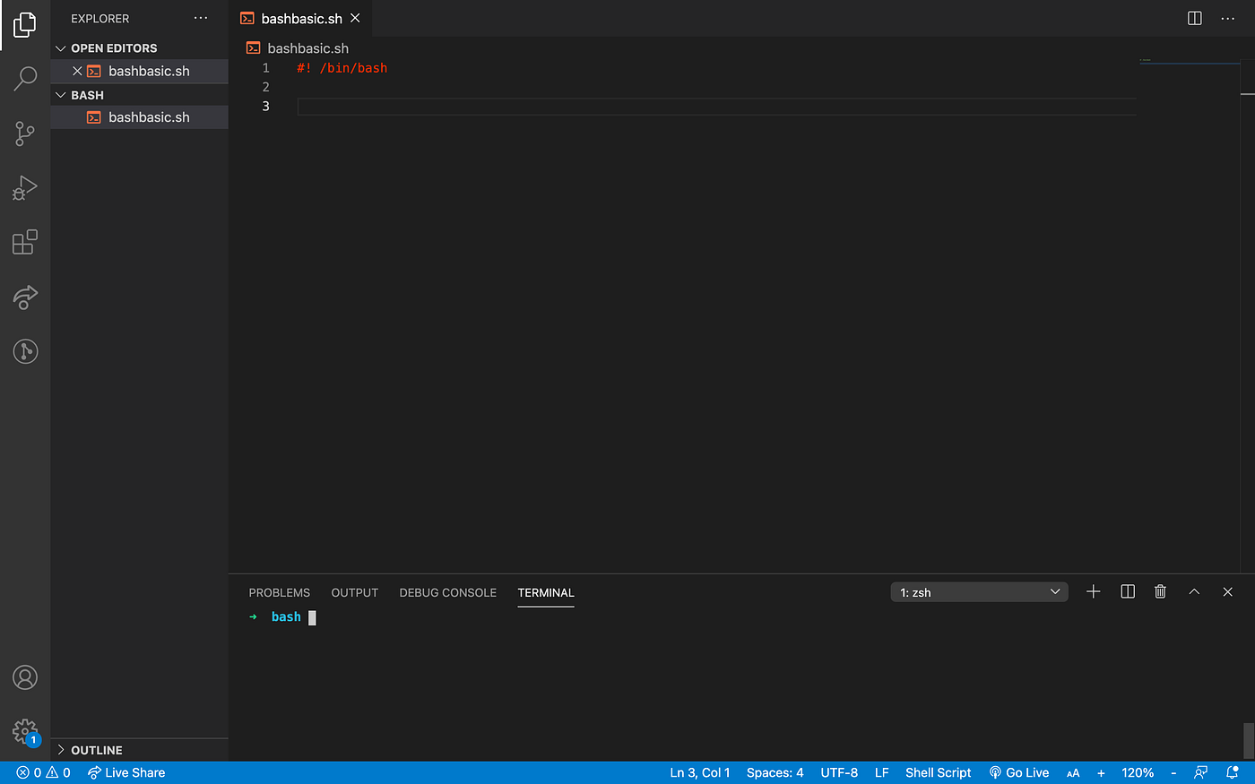Image resolution: width=1255 pixels, height=784 pixels.
Task: Select the TERMINAL tab
Action: click(x=546, y=592)
